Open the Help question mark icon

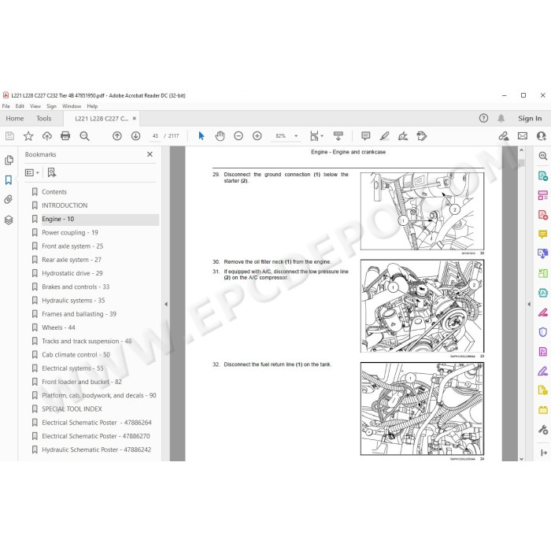483,118
